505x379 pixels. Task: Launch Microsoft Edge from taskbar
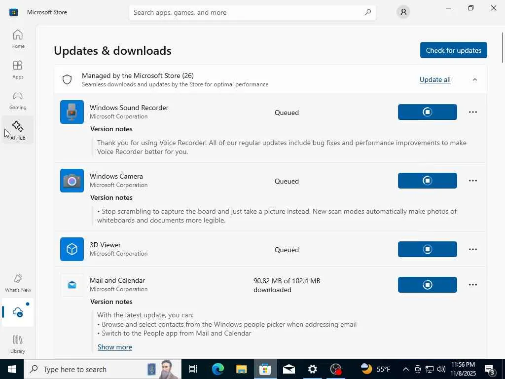[x=217, y=369]
